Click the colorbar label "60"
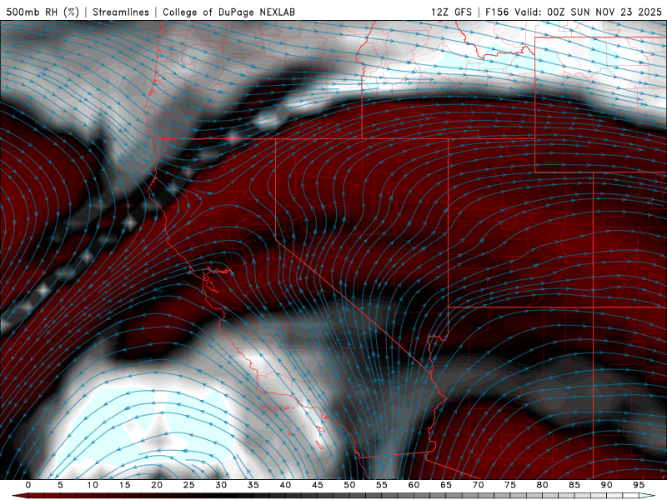Screen dimensions: 667x500 pos(414,485)
